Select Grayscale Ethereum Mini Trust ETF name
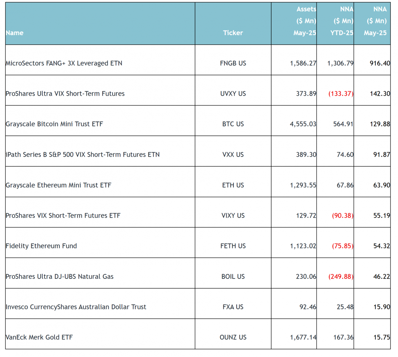The width and height of the screenshot is (398, 357). point(58,185)
